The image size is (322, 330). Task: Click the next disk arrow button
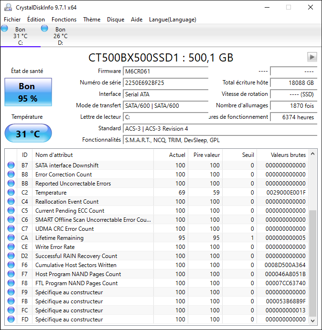click(312, 57)
